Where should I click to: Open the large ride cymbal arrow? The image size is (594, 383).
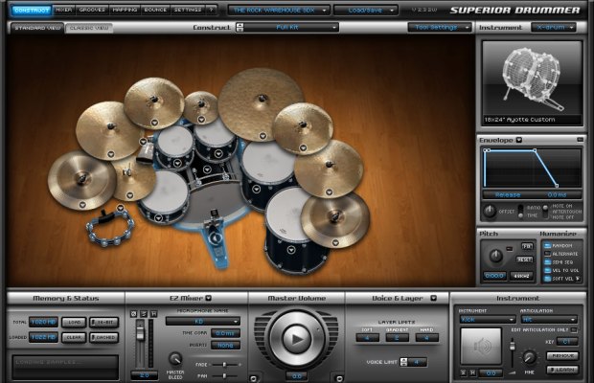pos(263,136)
